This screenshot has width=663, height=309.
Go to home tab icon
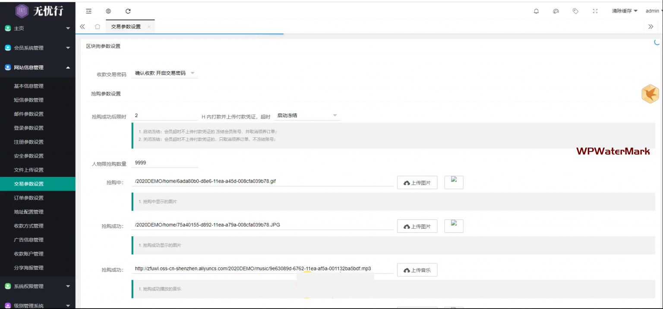pyautogui.click(x=98, y=27)
